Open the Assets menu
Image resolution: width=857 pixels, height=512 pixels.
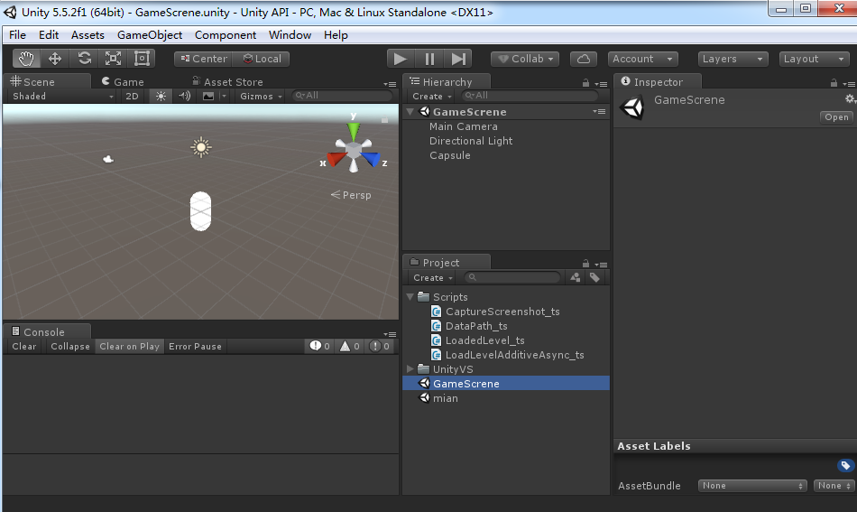pos(88,35)
